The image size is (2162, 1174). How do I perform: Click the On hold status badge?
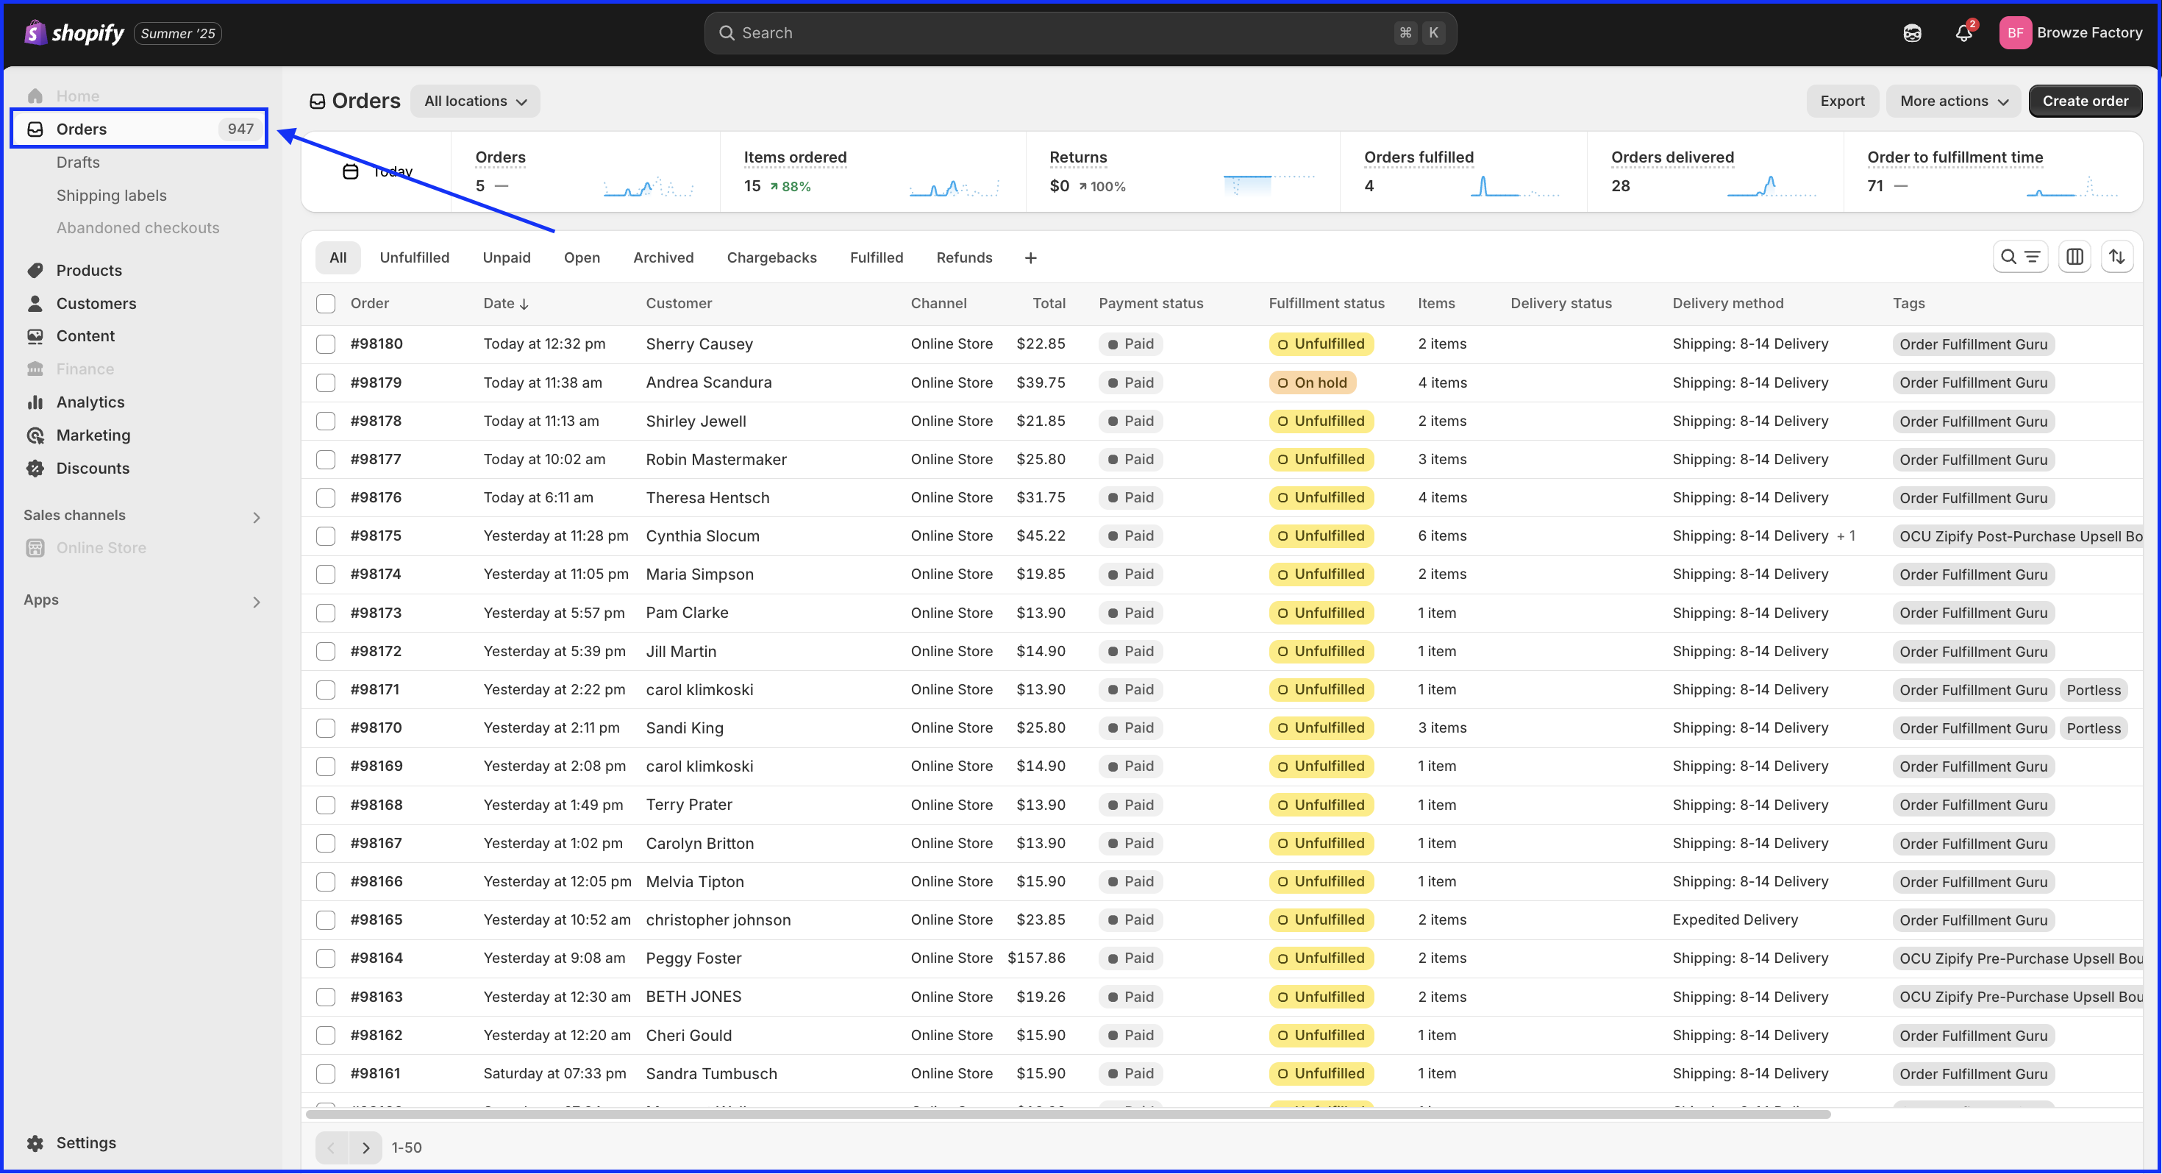1313,383
